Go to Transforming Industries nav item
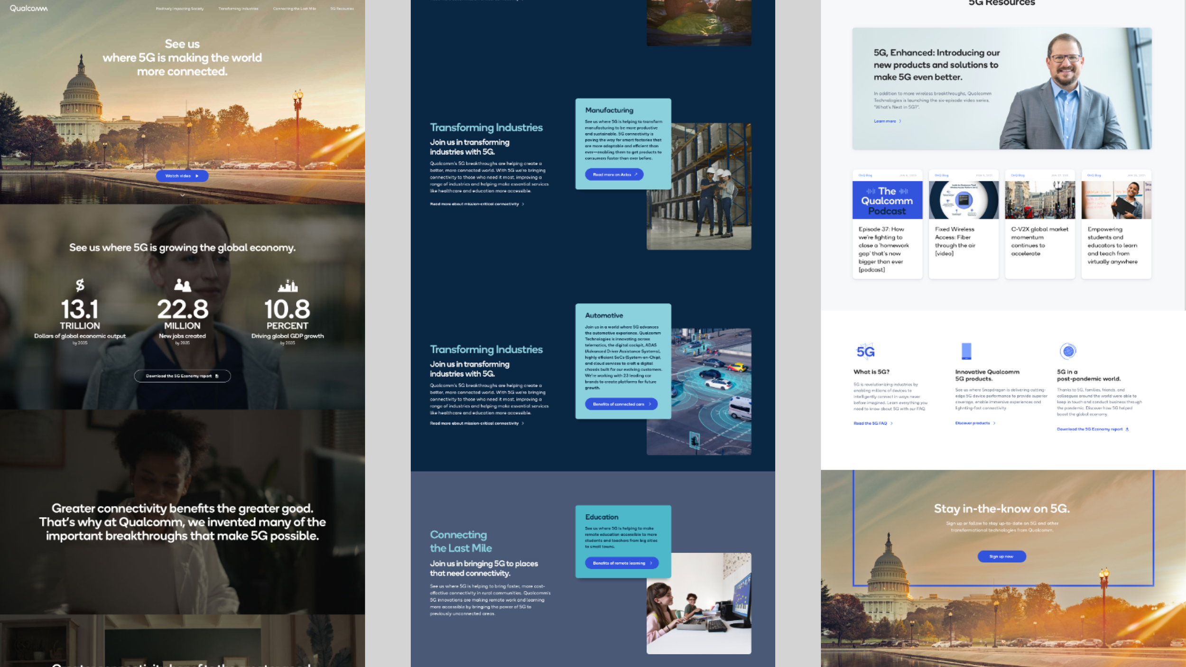This screenshot has height=667, width=1186. pyautogui.click(x=238, y=9)
